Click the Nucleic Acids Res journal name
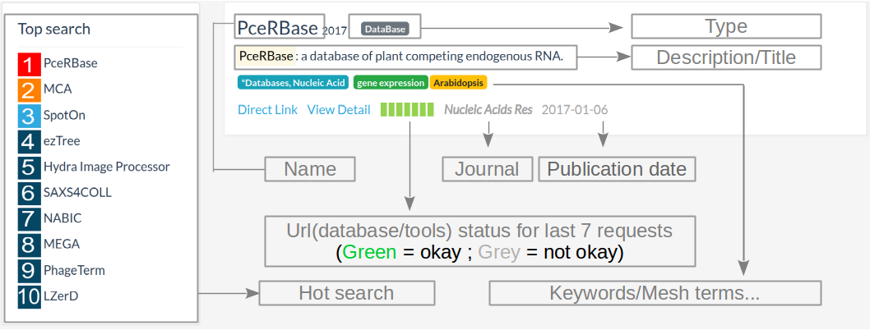 [x=488, y=110]
